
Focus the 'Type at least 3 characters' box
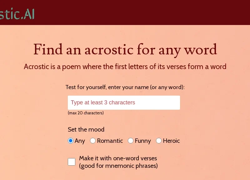coord(124,102)
